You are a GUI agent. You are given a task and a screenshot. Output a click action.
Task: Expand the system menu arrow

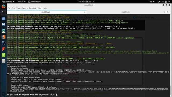[169, 2]
